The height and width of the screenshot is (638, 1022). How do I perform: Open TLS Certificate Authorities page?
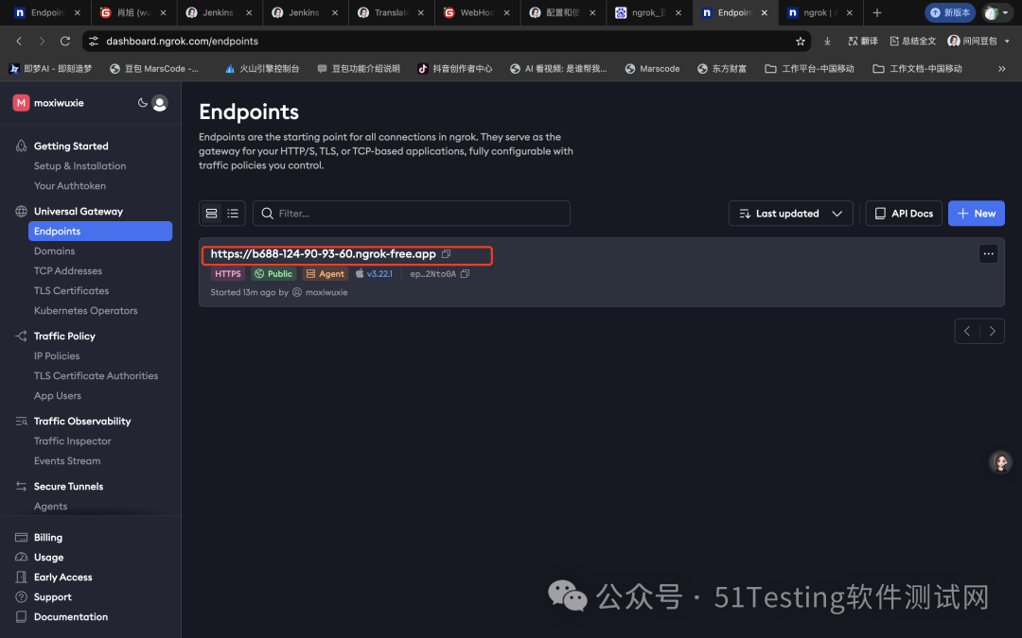tap(96, 375)
